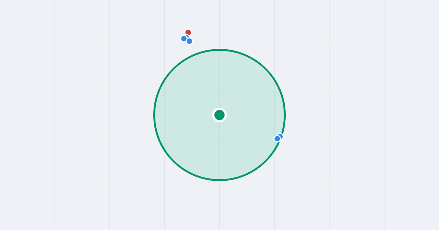This screenshot has height=230, width=439.
Task: Click the green center marker of the circle
Action: (x=219, y=115)
